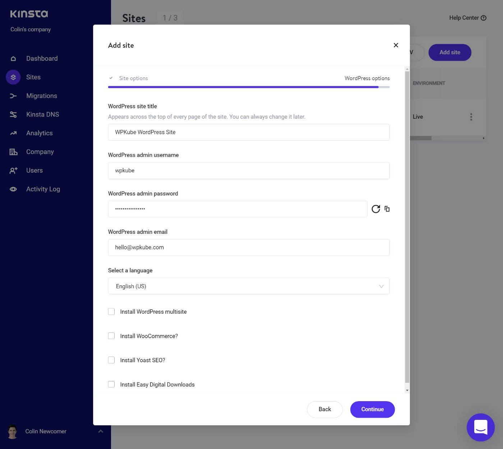Click the Site options checkmark icon

(111, 78)
